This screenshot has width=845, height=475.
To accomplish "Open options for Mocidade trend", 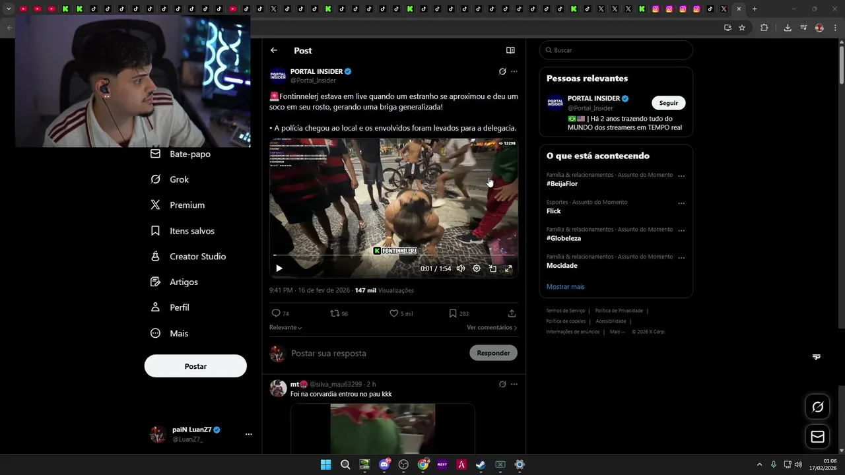I will [681, 258].
